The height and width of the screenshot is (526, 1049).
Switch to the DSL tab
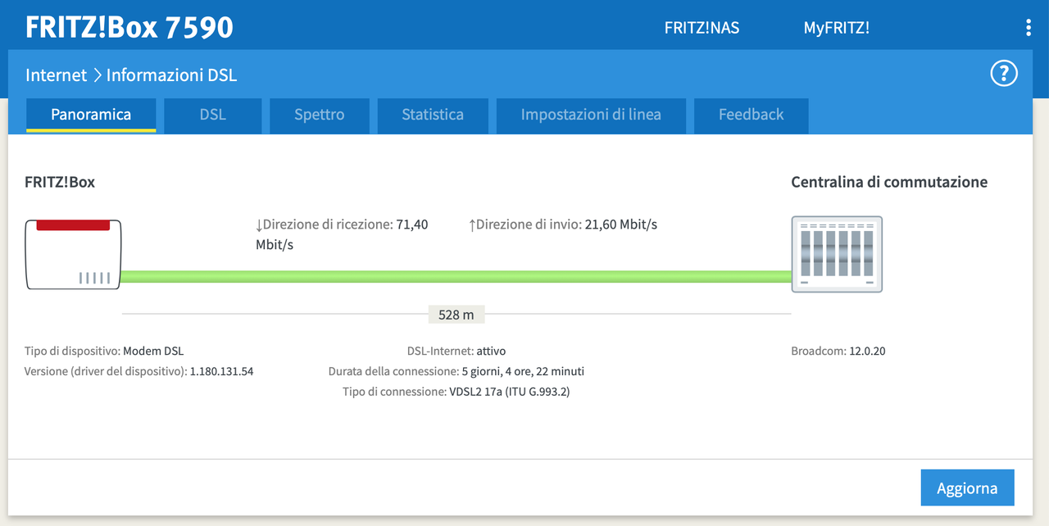(212, 115)
